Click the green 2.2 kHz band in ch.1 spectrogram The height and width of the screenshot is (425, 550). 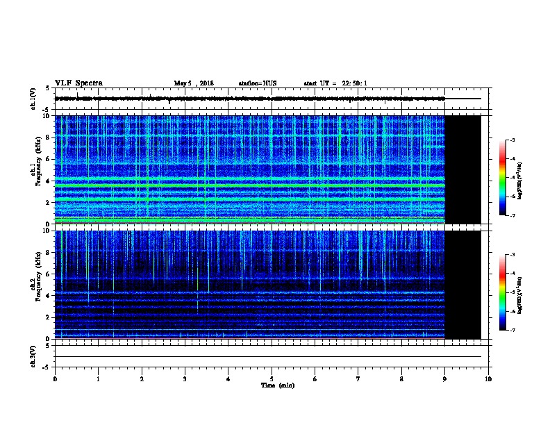[x=250, y=199]
